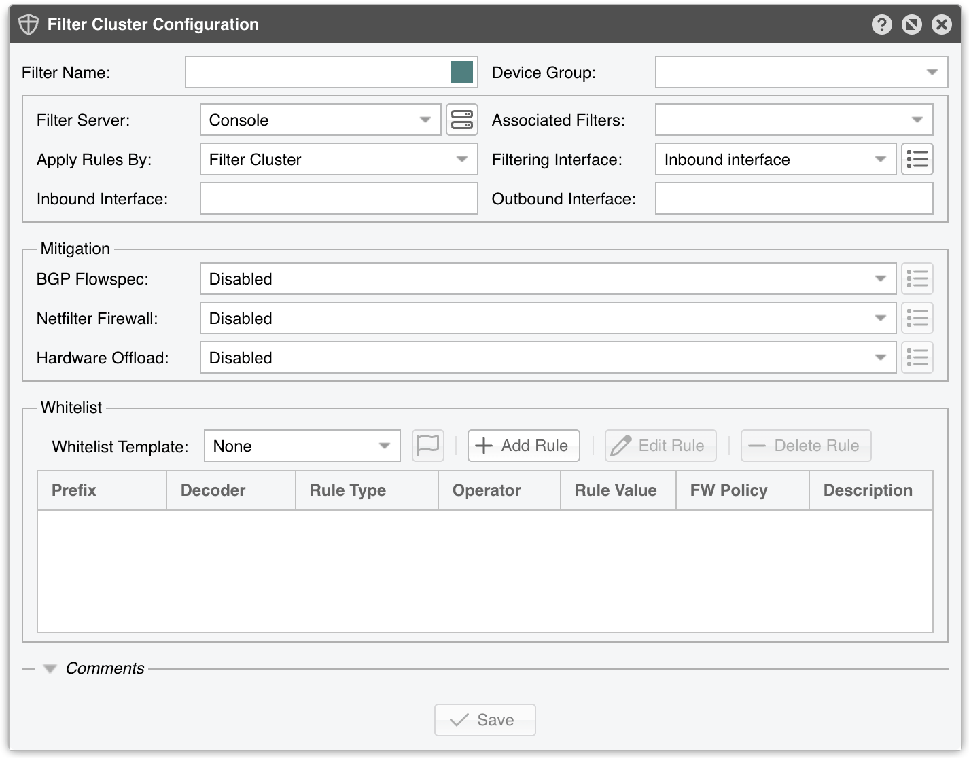Click flag icon beside Whitelist Template
Viewport: 969px width, 758px height.
(x=428, y=446)
